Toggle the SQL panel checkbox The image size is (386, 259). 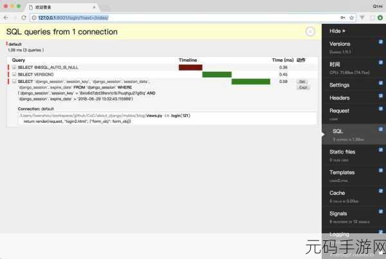point(381,129)
